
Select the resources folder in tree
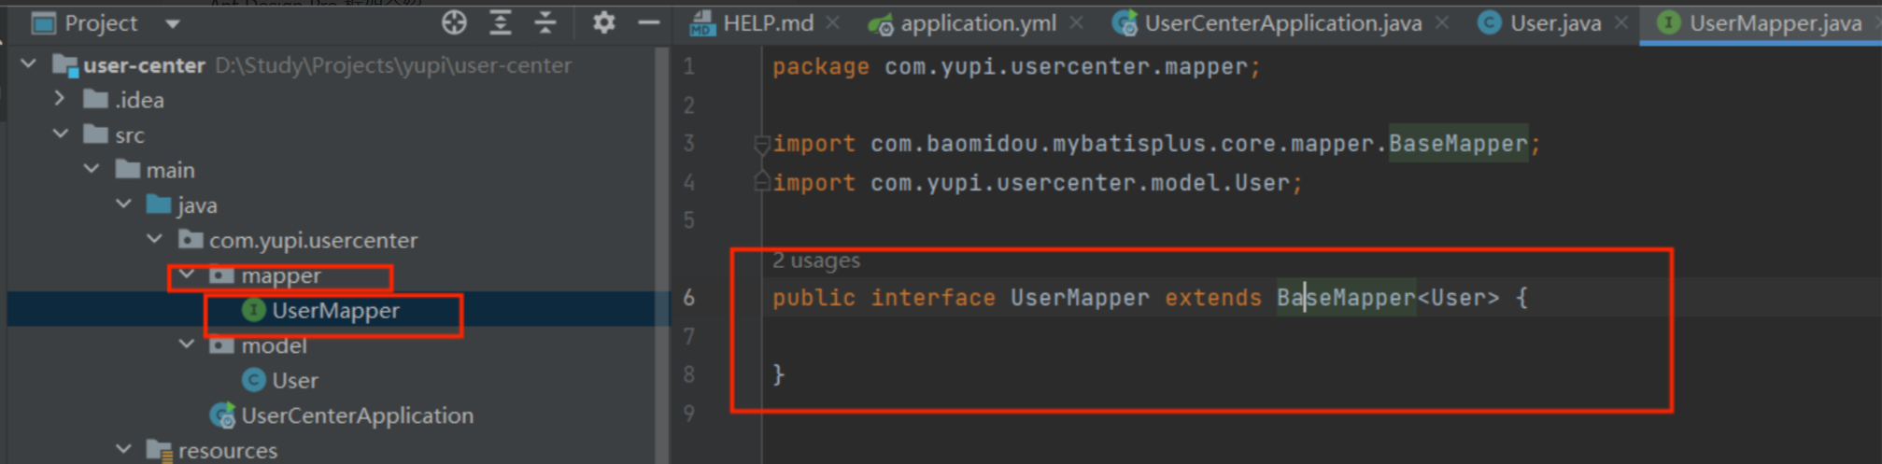point(228,451)
